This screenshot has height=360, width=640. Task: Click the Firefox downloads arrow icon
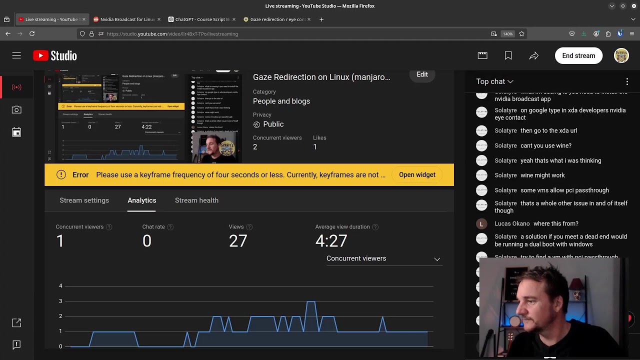pos(584,33)
